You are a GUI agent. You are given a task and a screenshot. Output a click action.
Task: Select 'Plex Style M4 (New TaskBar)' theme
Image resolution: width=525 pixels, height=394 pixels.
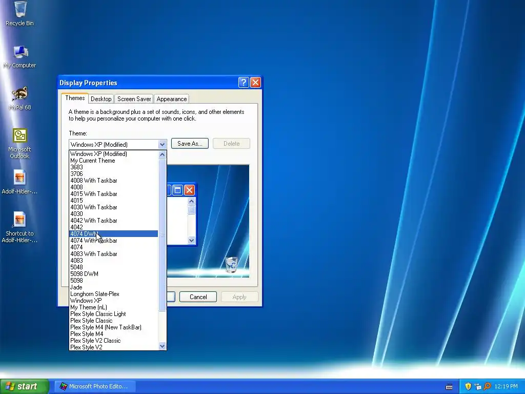pos(113,327)
